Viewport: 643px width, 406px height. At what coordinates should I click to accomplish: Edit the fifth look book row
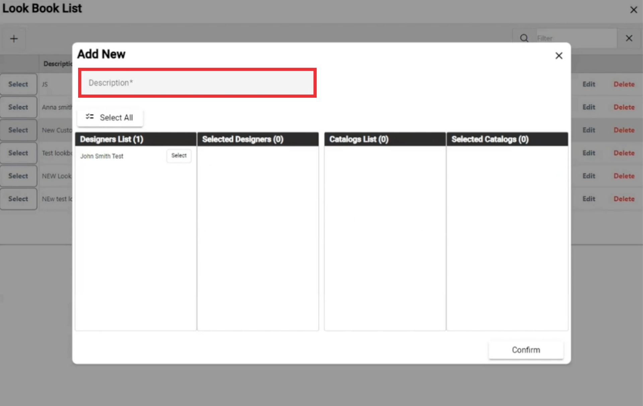pos(589,176)
